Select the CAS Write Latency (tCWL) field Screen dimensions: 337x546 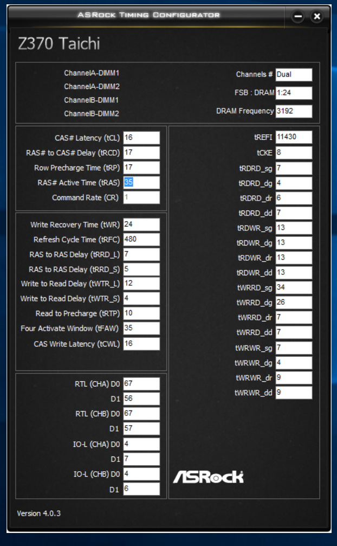tap(141, 344)
